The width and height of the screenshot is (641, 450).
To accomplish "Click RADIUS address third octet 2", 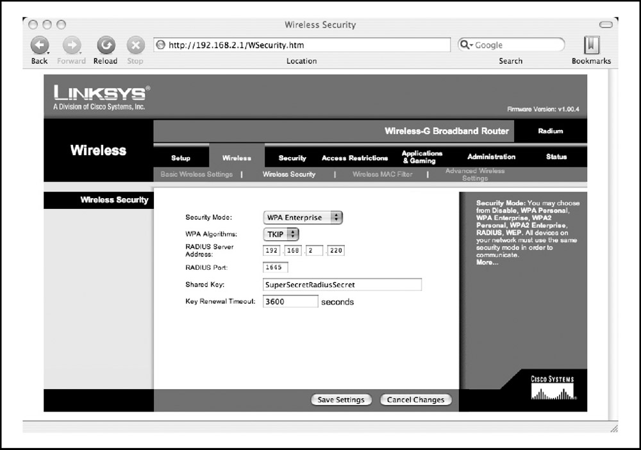I will coord(314,251).
